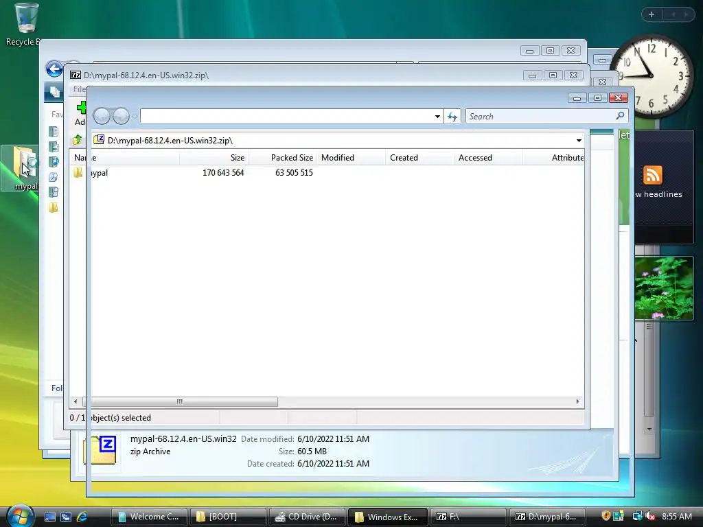Screen dimensions: 703x527
Task: Click the 8:55 AM taskbar clock
Action: point(676,516)
